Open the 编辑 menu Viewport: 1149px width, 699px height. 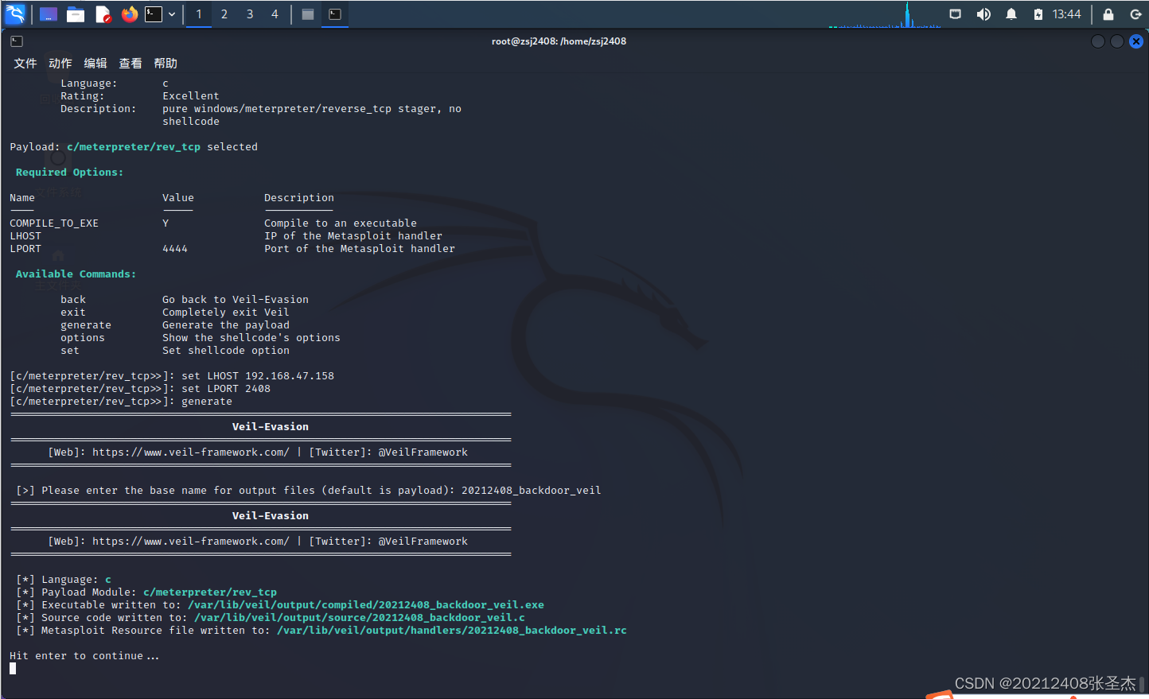95,64
